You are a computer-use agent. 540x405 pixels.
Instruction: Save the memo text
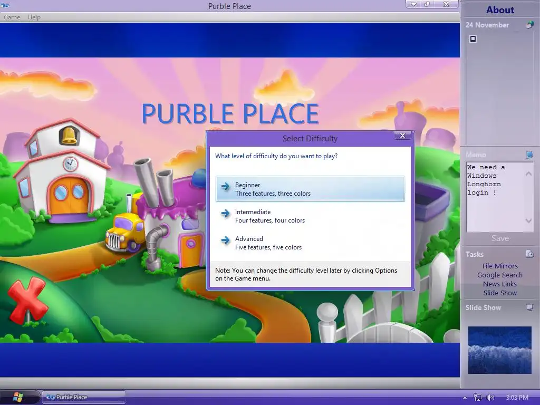[x=500, y=238]
